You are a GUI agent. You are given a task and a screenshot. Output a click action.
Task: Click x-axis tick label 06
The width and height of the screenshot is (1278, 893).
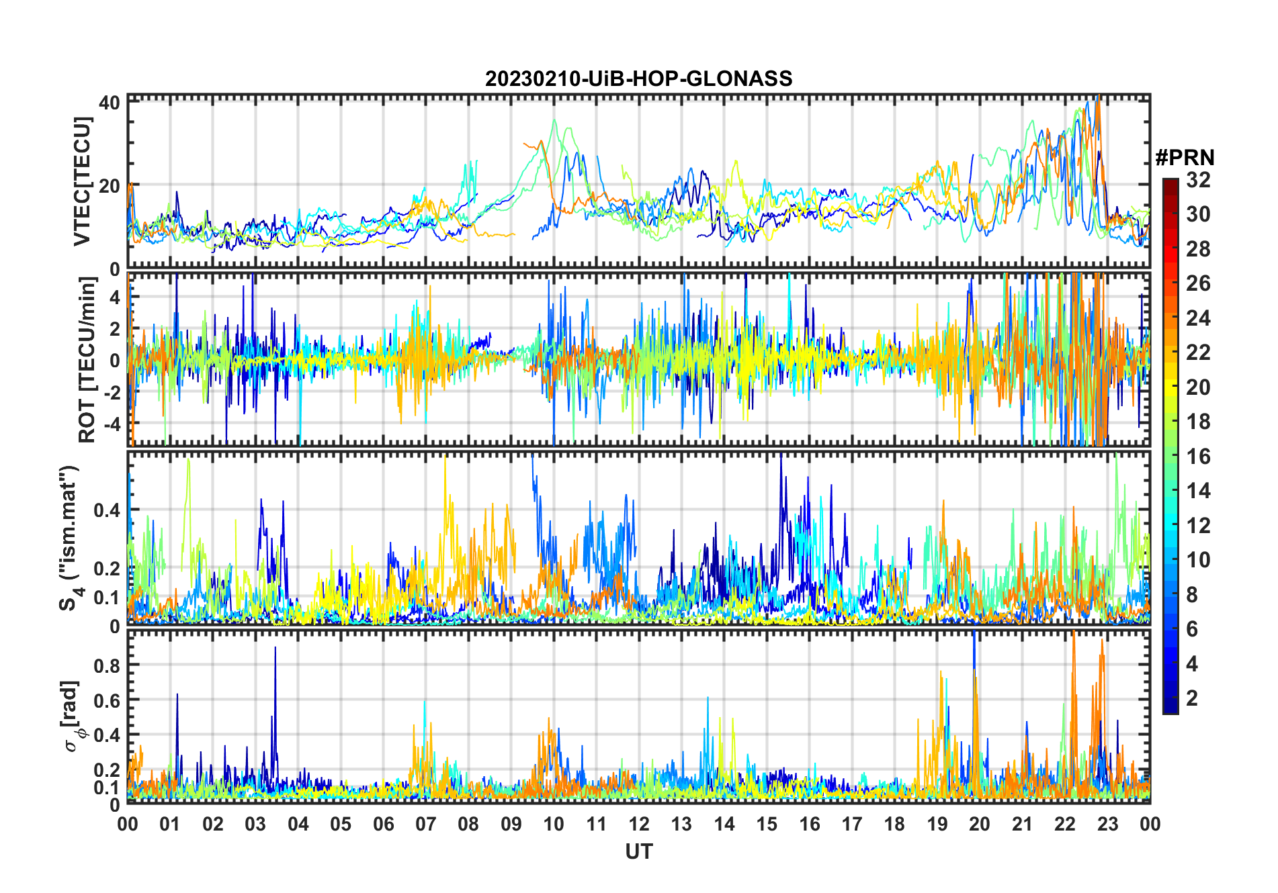(383, 824)
